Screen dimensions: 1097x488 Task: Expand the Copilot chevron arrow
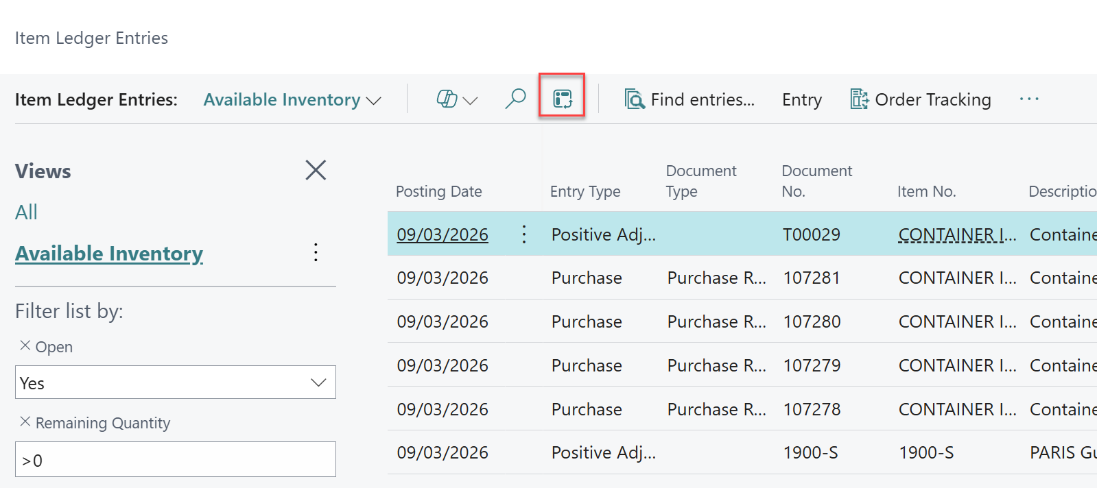(470, 101)
